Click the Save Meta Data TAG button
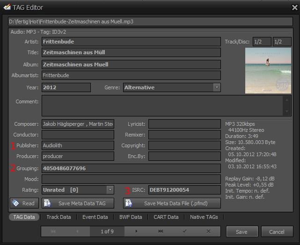This screenshot has height=245, width=300. (78, 203)
